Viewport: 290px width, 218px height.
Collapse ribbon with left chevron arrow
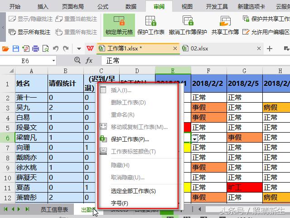click(3, 27)
